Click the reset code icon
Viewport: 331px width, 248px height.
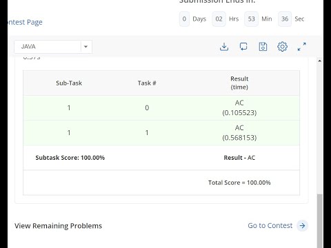pyautogui.click(x=243, y=47)
